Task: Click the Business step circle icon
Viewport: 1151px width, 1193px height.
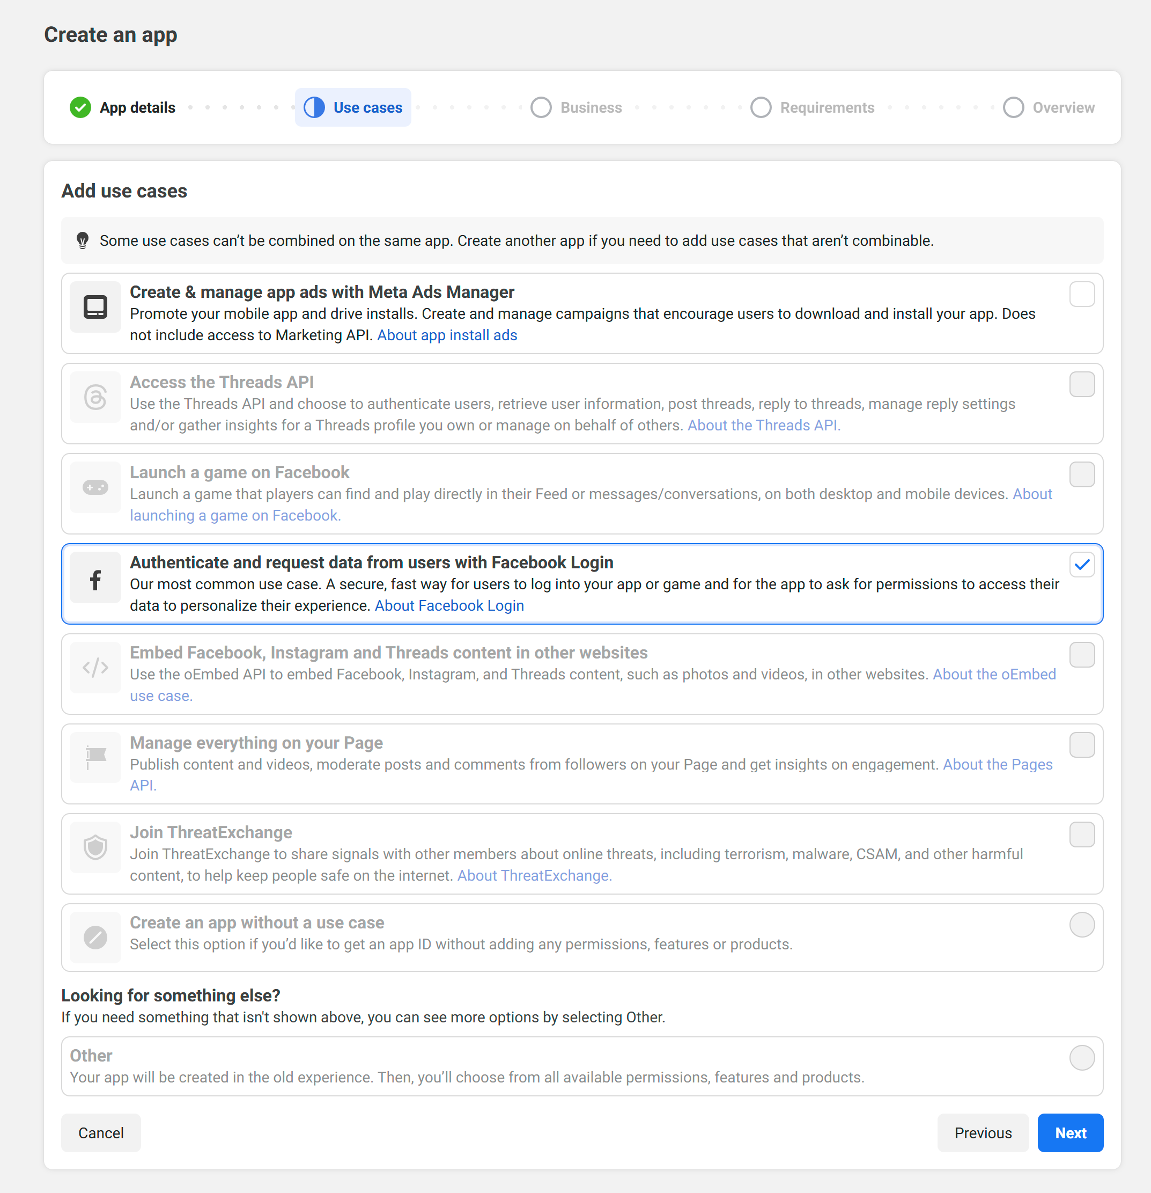Action: (x=541, y=108)
